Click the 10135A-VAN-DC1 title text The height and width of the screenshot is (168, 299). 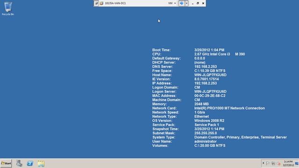coord(115,3)
